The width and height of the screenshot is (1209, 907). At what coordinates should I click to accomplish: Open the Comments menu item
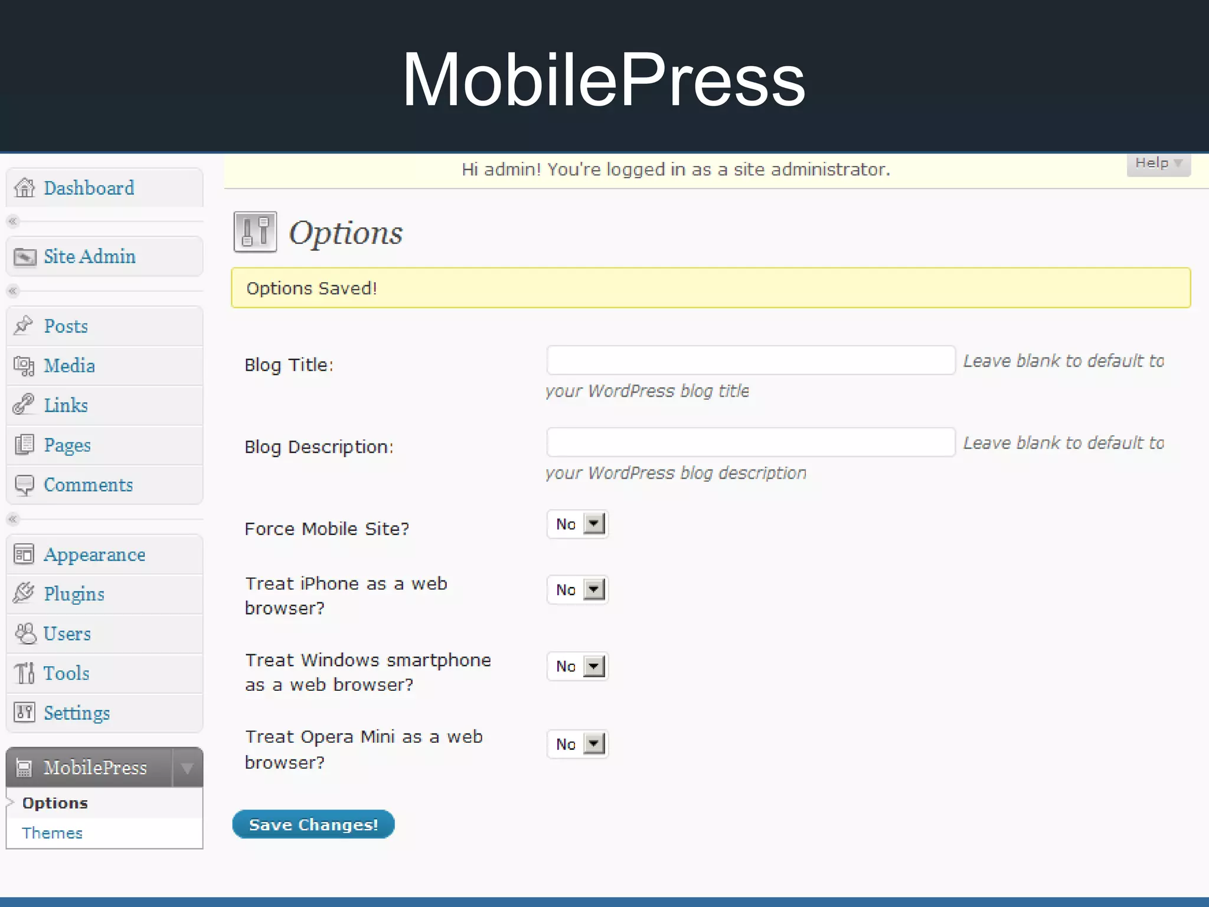(104, 485)
